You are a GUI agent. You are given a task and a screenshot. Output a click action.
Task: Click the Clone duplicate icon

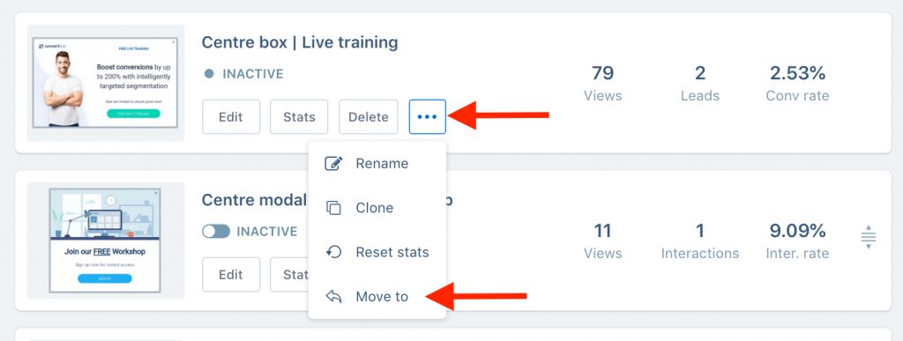point(334,208)
